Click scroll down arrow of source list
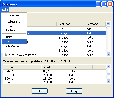The image size is (114, 98). pyautogui.click(x=108, y=54)
